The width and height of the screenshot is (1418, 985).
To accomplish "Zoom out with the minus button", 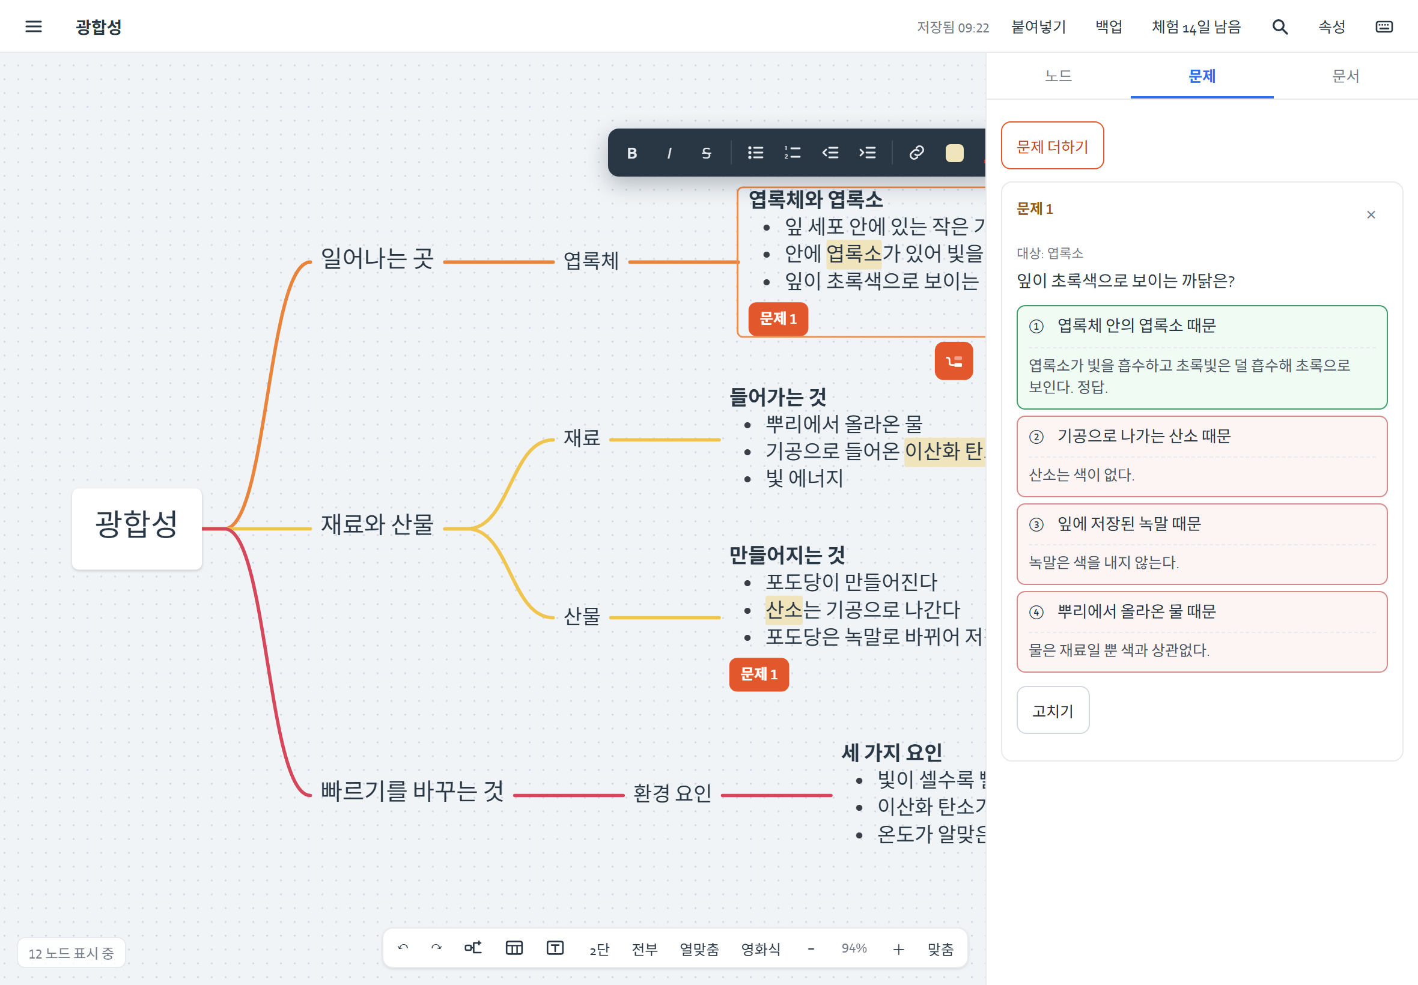I will [x=811, y=948].
